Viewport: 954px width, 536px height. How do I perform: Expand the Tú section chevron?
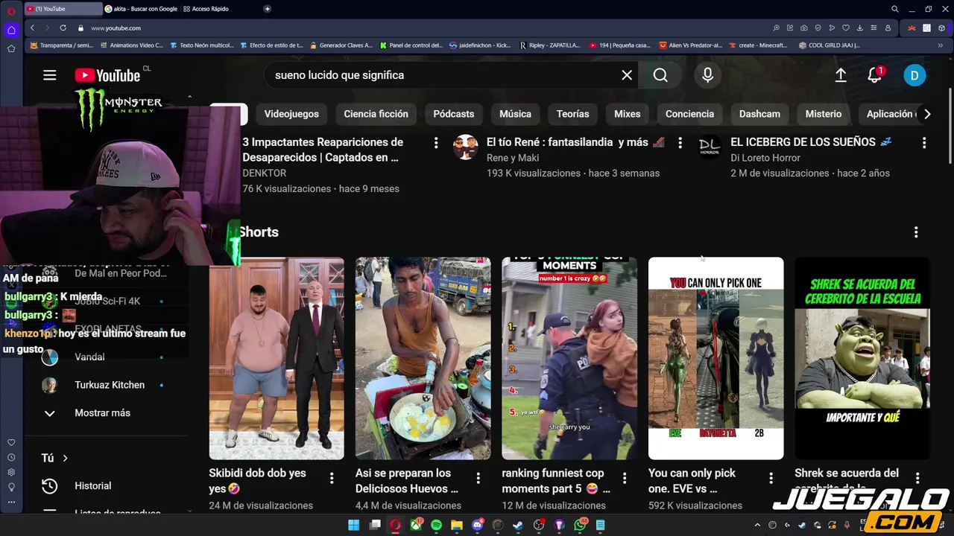click(x=65, y=459)
